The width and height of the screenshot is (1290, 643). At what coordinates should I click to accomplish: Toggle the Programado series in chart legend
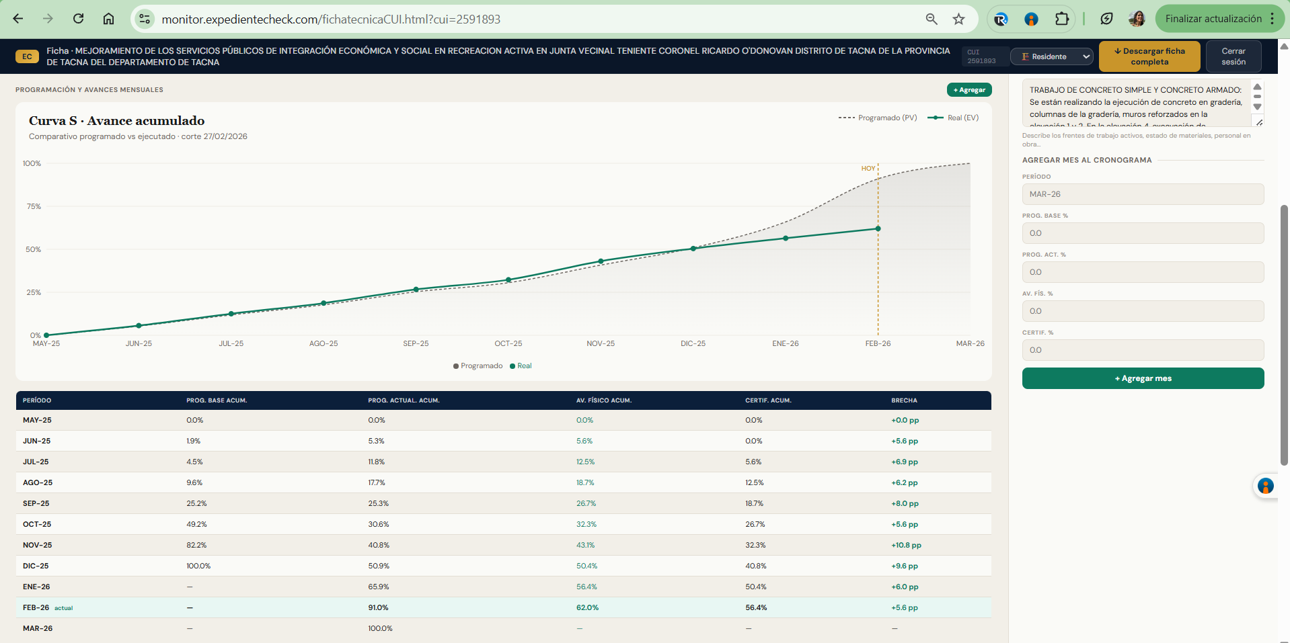pos(478,366)
